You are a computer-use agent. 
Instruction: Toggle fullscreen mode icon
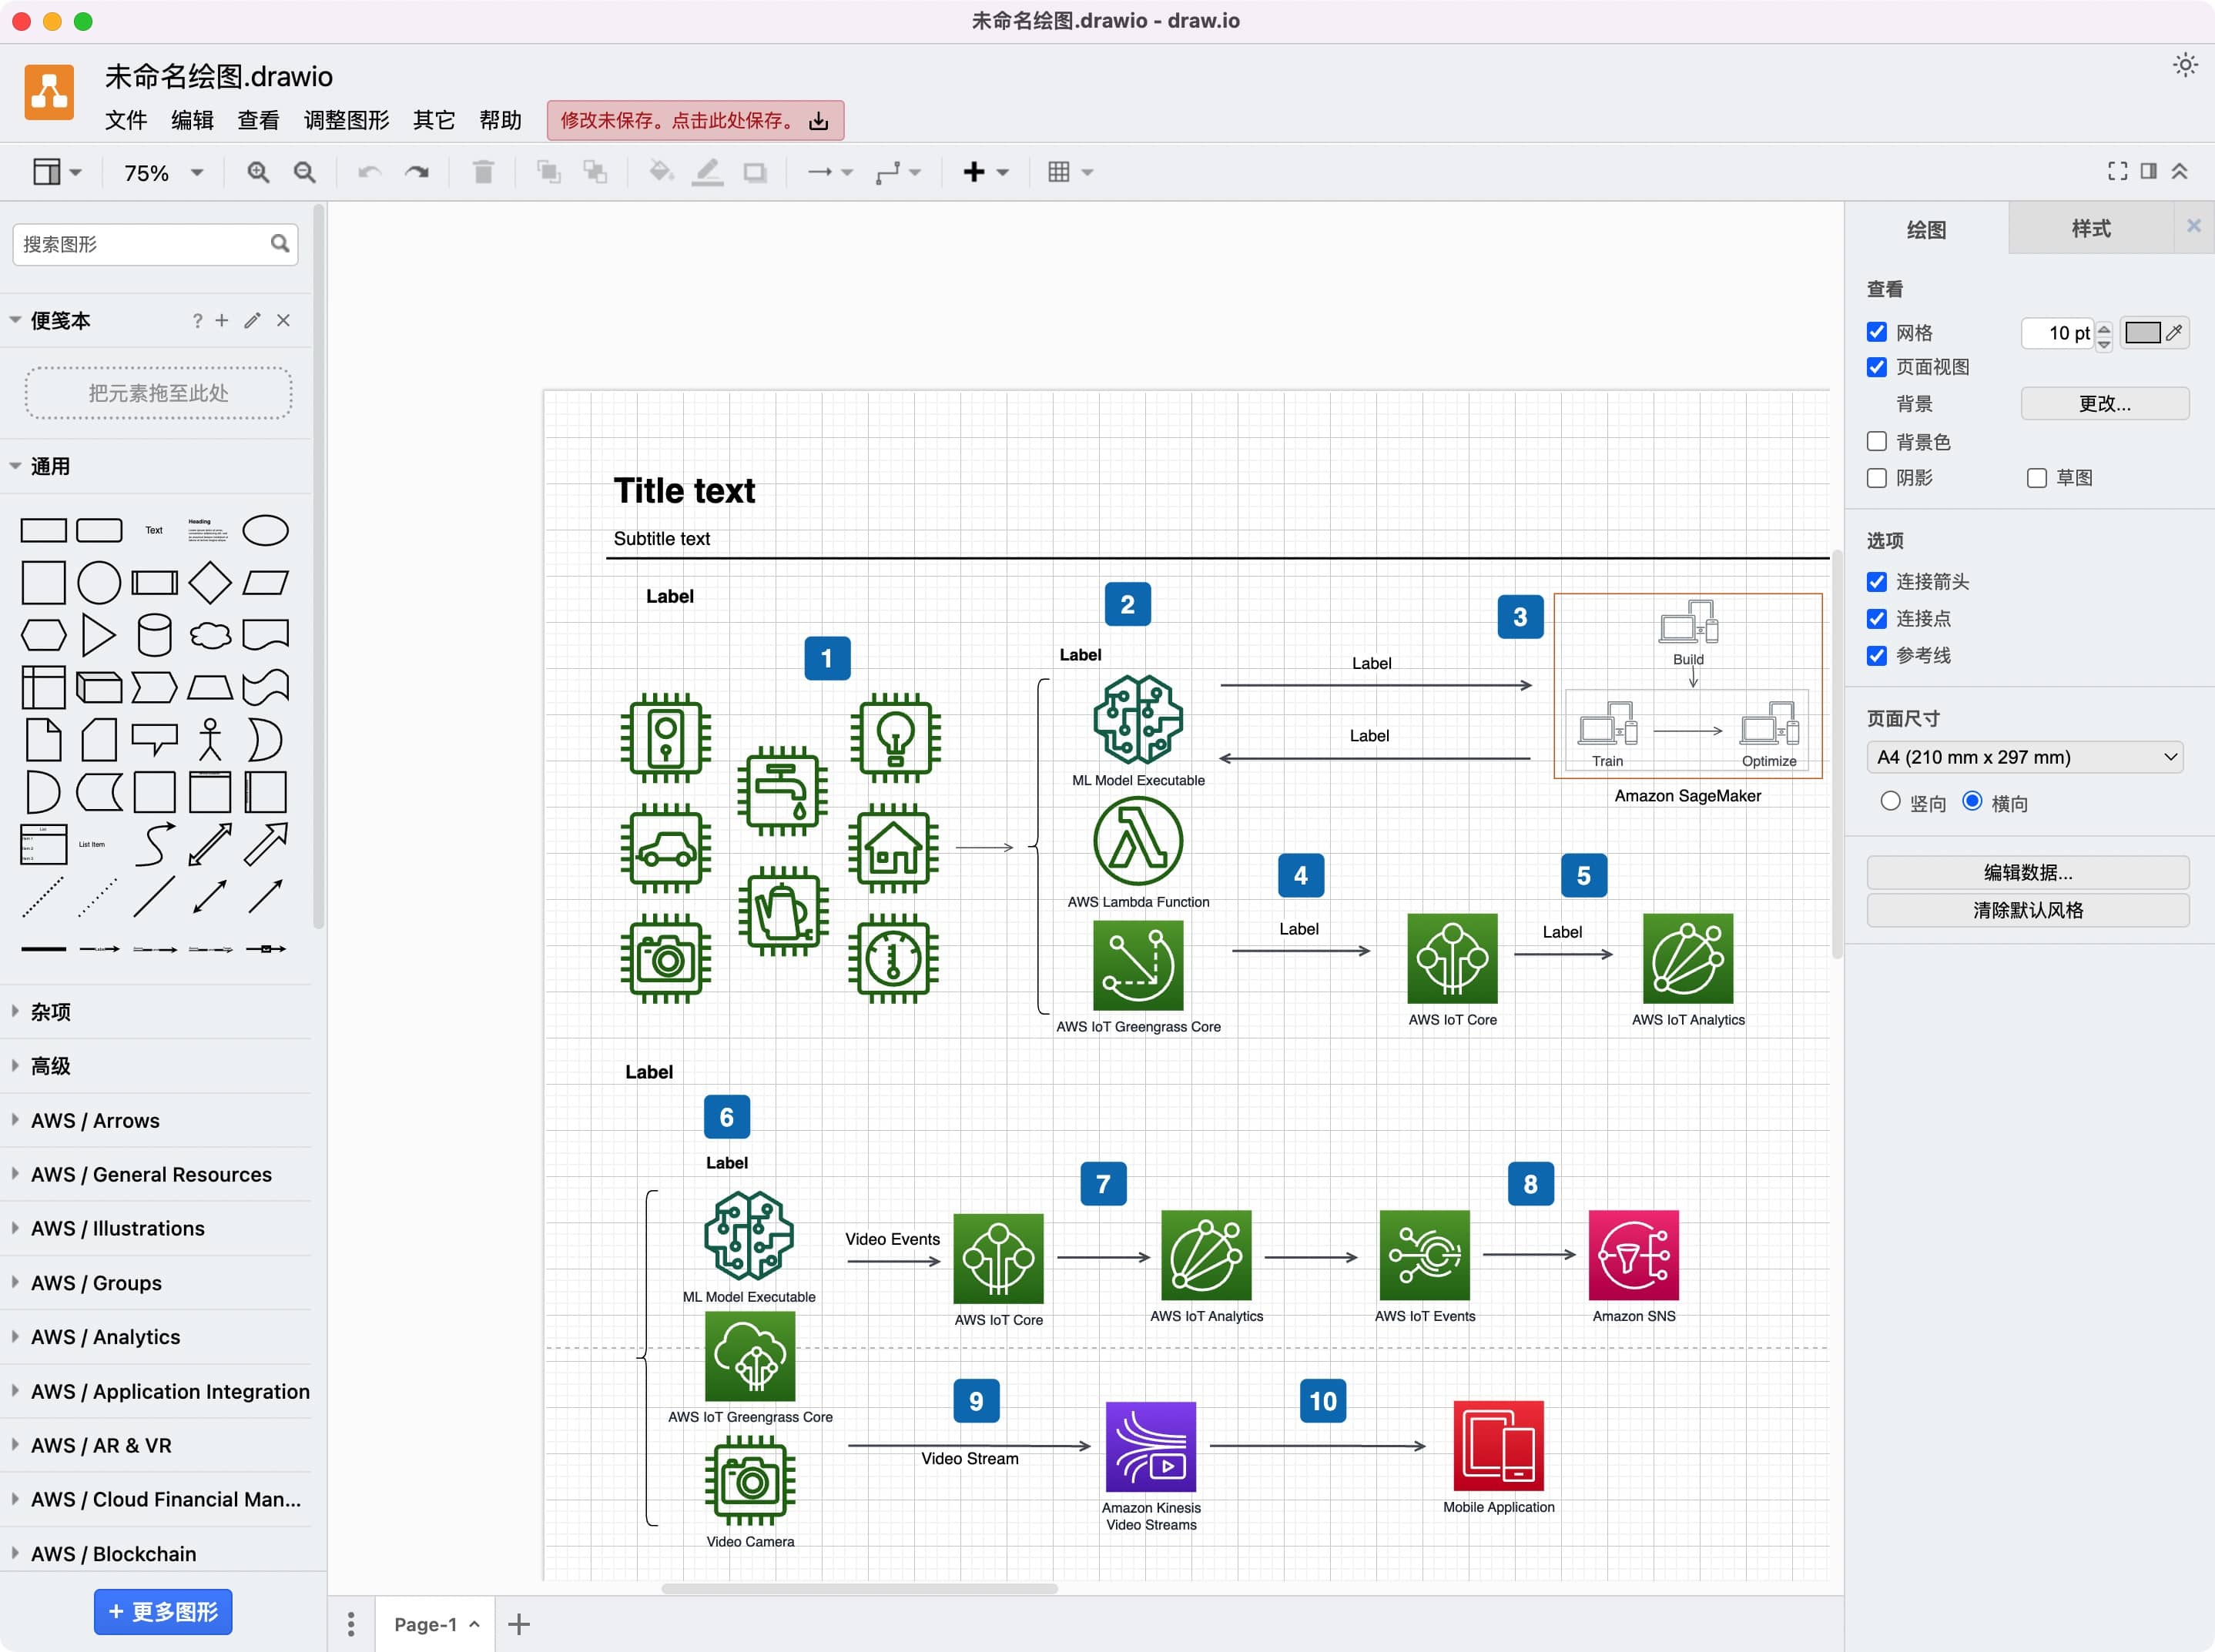pyautogui.click(x=2117, y=171)
